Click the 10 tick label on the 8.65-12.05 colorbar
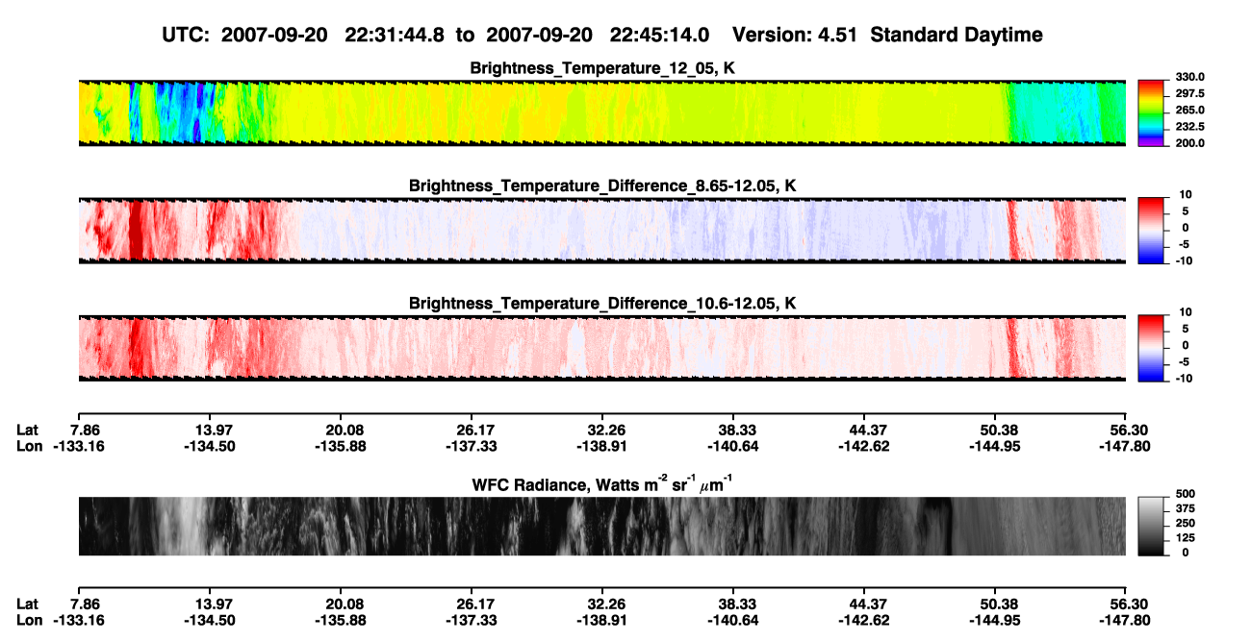Viewport: 1251px width, 641px height. 1187,194
